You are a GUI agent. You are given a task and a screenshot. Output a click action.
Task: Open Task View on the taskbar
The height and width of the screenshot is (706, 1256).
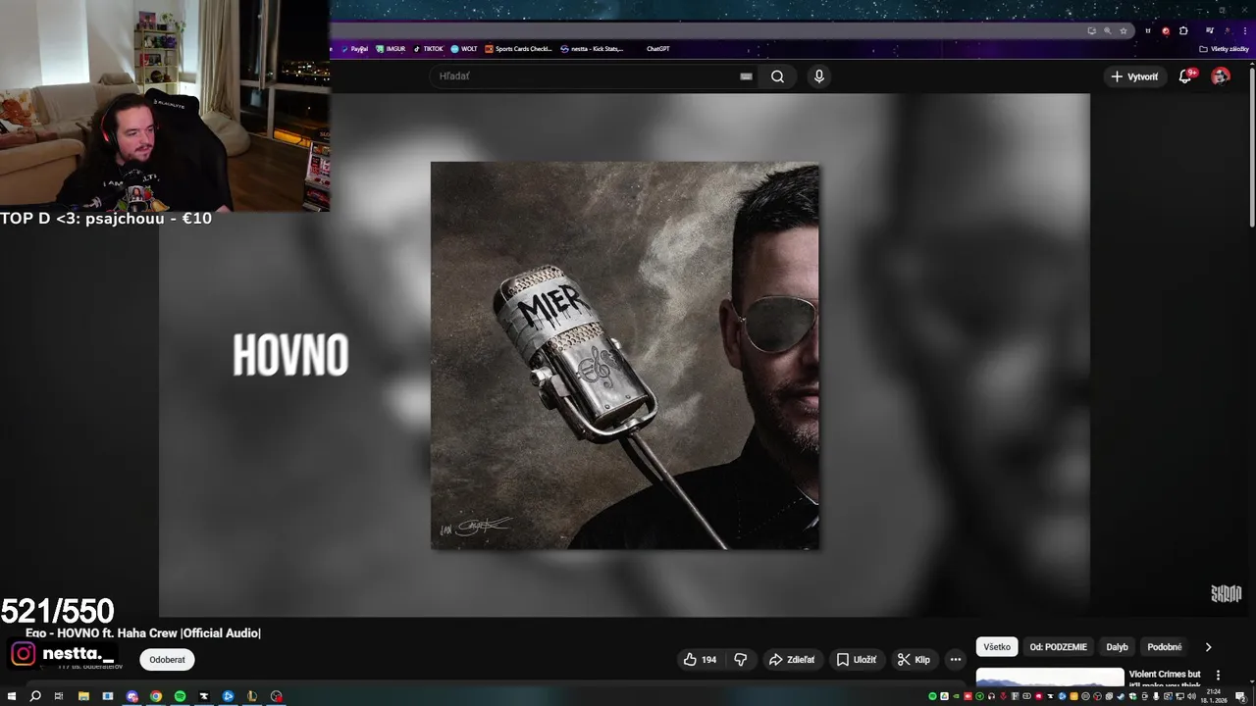(x=59, y=696)
